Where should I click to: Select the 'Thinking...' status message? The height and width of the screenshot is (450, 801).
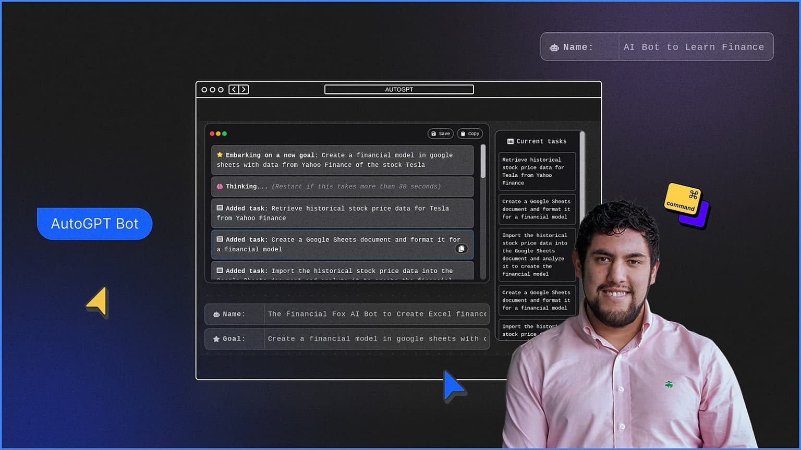(343, 187)
